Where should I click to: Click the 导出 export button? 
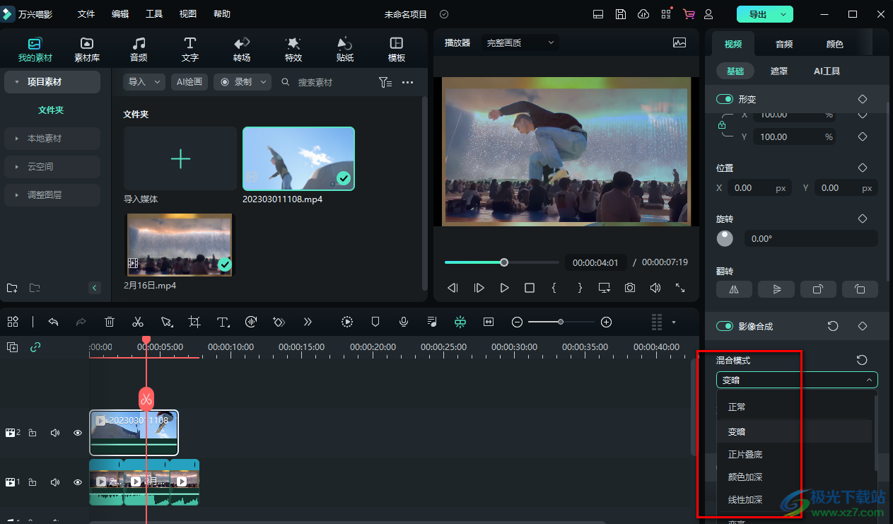(x=757, y=14)
